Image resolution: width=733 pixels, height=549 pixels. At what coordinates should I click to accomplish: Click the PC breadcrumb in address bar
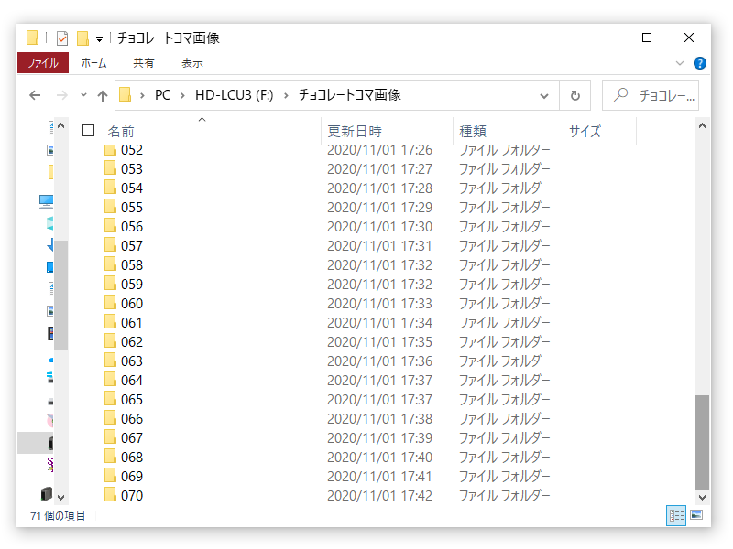click(162, 95)
